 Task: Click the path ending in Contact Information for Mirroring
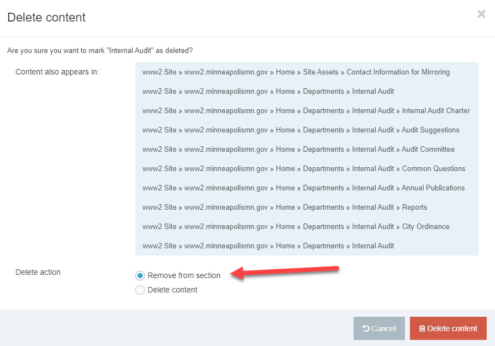pyautogui.click(x=296, y=72)
